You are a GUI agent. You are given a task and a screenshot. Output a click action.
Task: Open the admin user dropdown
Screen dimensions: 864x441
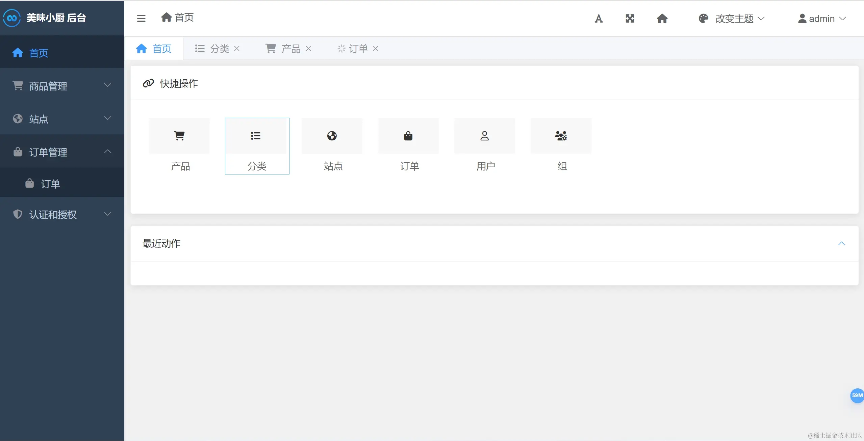click(822, 19)
